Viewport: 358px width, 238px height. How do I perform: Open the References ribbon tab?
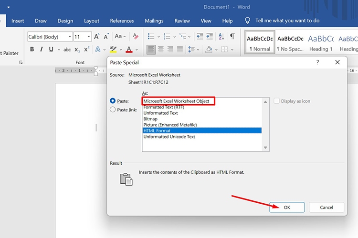click(x=122, y=21)
